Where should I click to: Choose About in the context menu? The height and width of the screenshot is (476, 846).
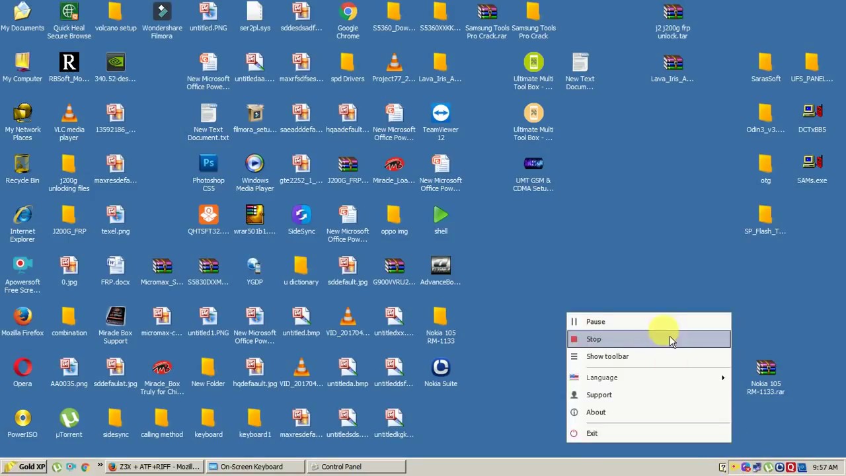(x=649, y=412)
